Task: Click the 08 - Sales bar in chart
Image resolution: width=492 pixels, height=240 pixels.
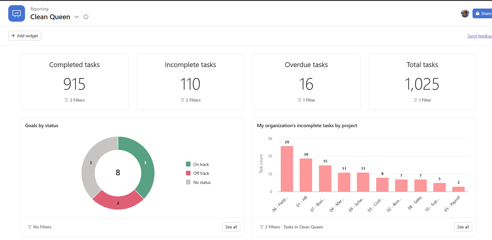Action: click(420, 186)
